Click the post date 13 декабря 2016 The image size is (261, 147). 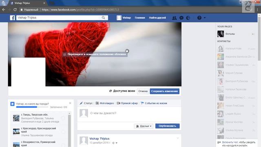(100, 143)
